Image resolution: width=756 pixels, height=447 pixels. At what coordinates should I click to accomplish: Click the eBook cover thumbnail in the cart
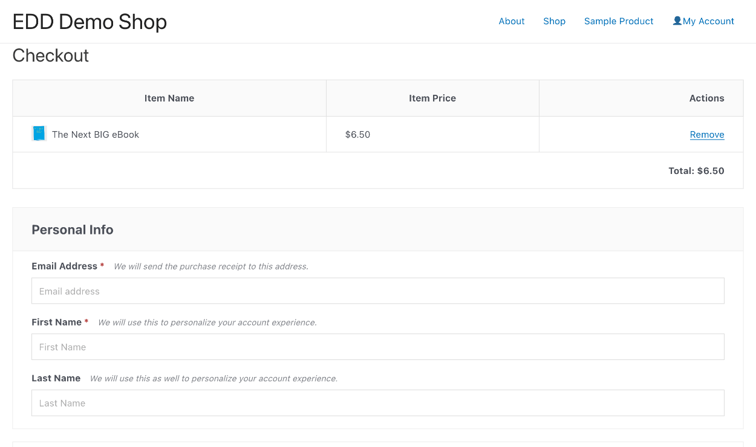(x=39, y=133)
